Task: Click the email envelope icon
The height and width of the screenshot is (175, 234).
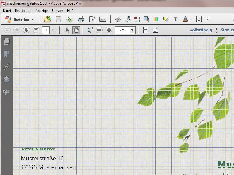Action: point(103,19)
